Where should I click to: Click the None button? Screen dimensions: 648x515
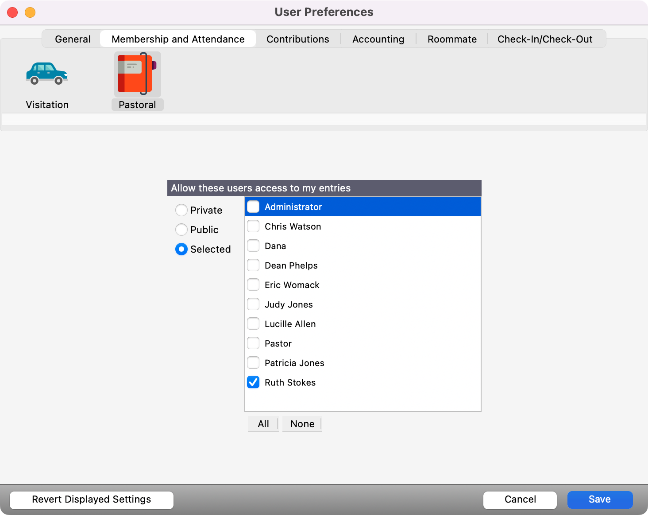pos(301,424)
